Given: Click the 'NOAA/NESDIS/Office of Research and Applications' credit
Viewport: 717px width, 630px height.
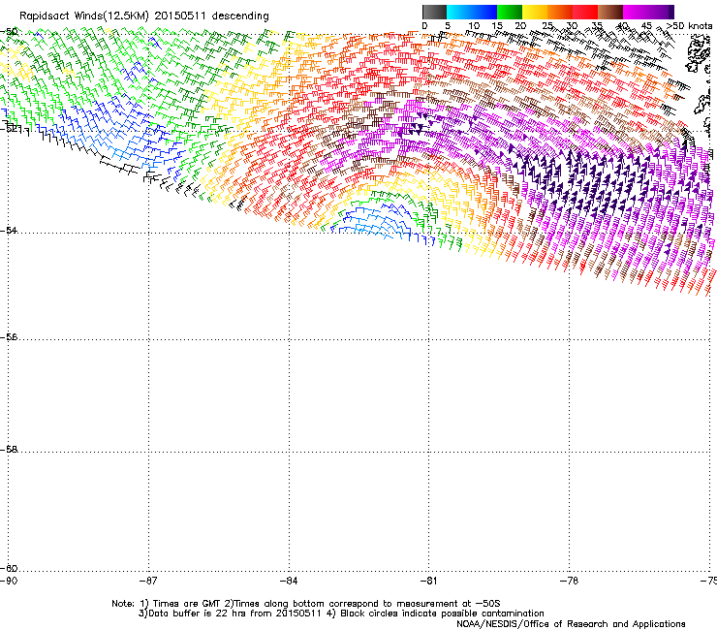Looking at the screenshot, I should pyautogui.click(x=571, y=624).
